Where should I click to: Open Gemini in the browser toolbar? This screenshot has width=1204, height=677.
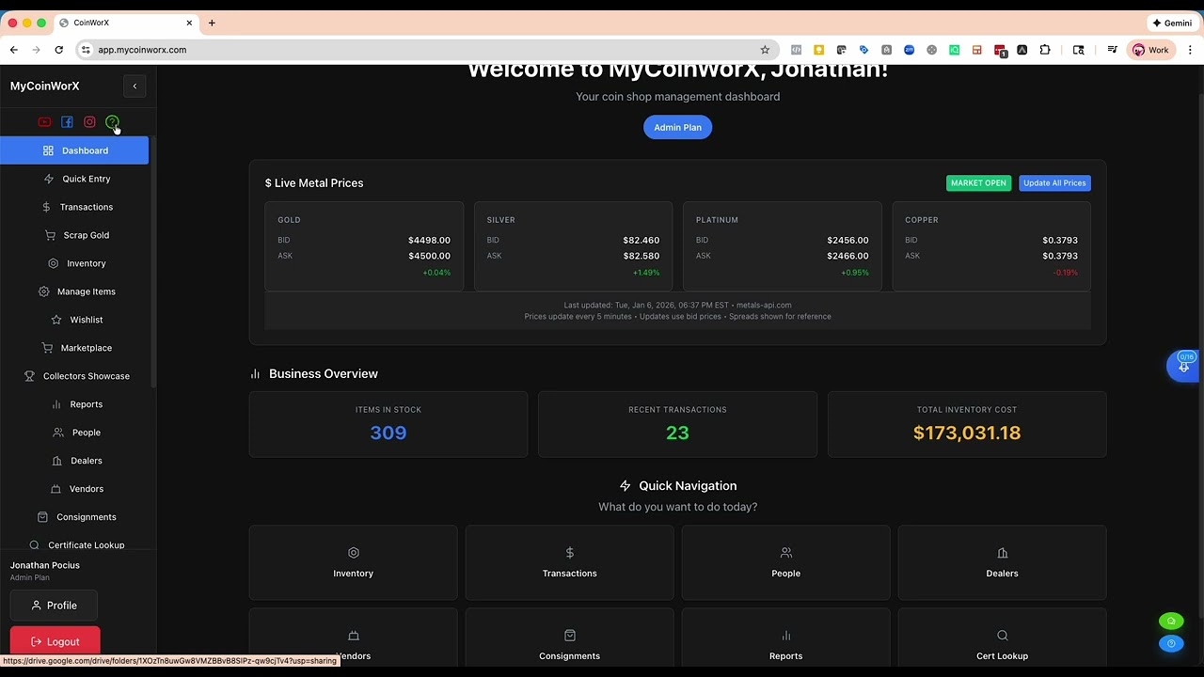click(1172, 23)
